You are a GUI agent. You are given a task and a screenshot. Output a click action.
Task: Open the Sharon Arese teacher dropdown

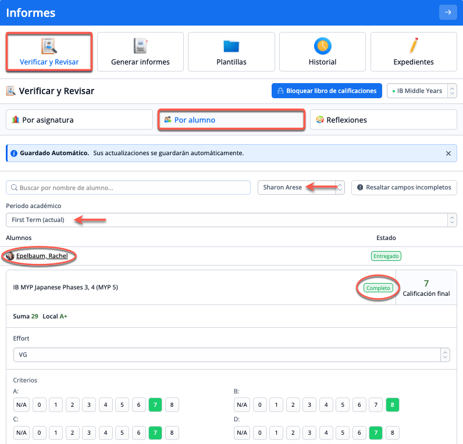click(301, 187)
